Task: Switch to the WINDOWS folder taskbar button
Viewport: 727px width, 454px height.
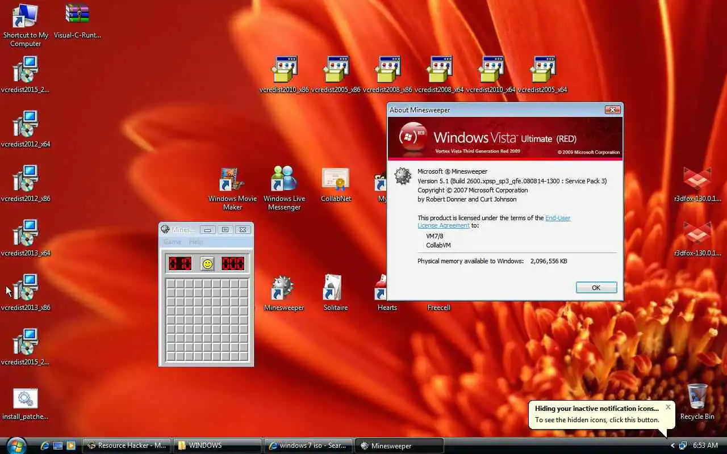Action: (x=218, y=445)
